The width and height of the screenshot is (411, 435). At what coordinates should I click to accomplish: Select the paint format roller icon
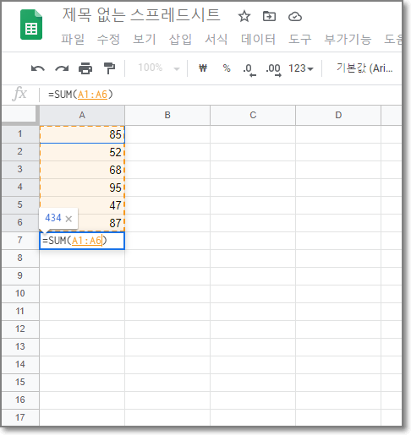point(109,68)
